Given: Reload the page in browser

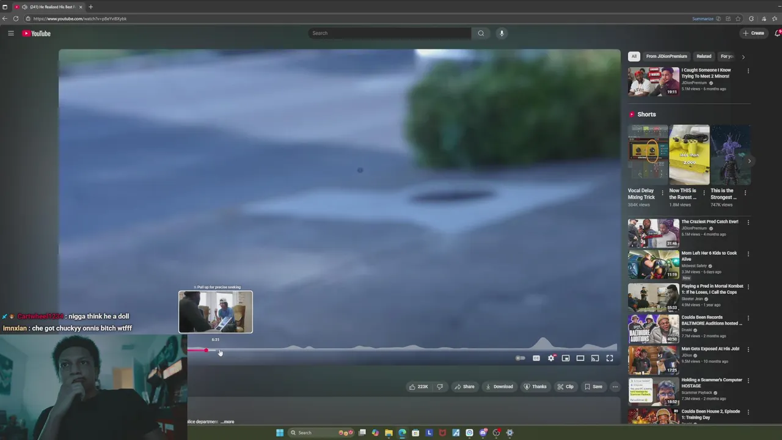Looking at the screenshot, I should 16,18.
